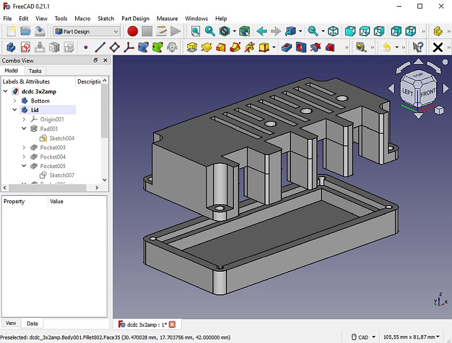Set isometric view cube icon
The image size is (452, 343).
(x=333, y=31)
